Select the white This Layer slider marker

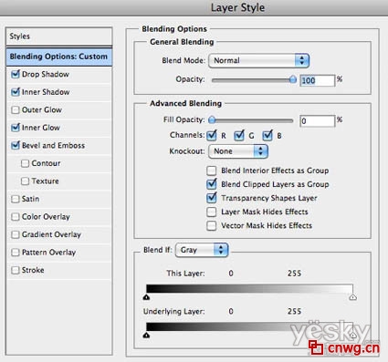353,297
